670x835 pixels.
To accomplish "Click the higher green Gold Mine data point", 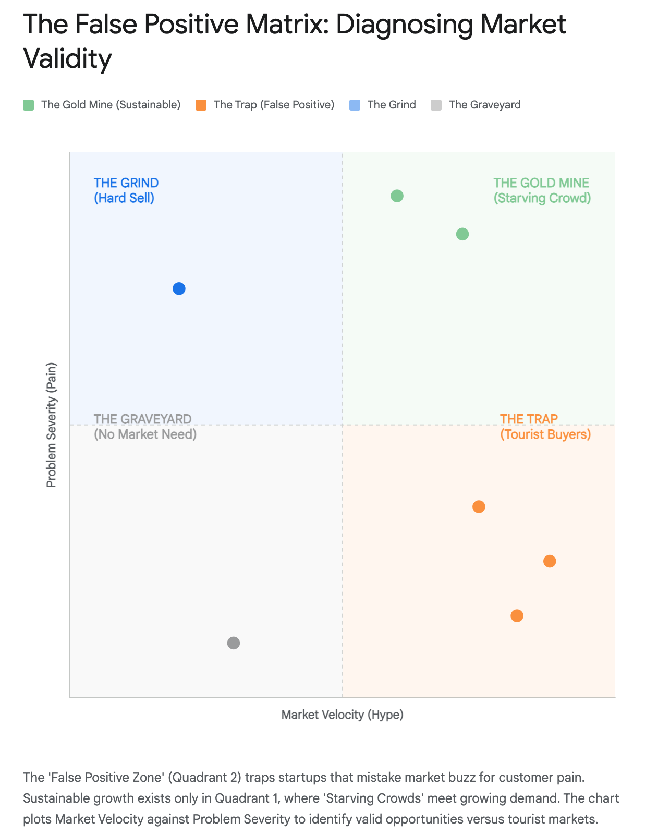I will 397,196.
